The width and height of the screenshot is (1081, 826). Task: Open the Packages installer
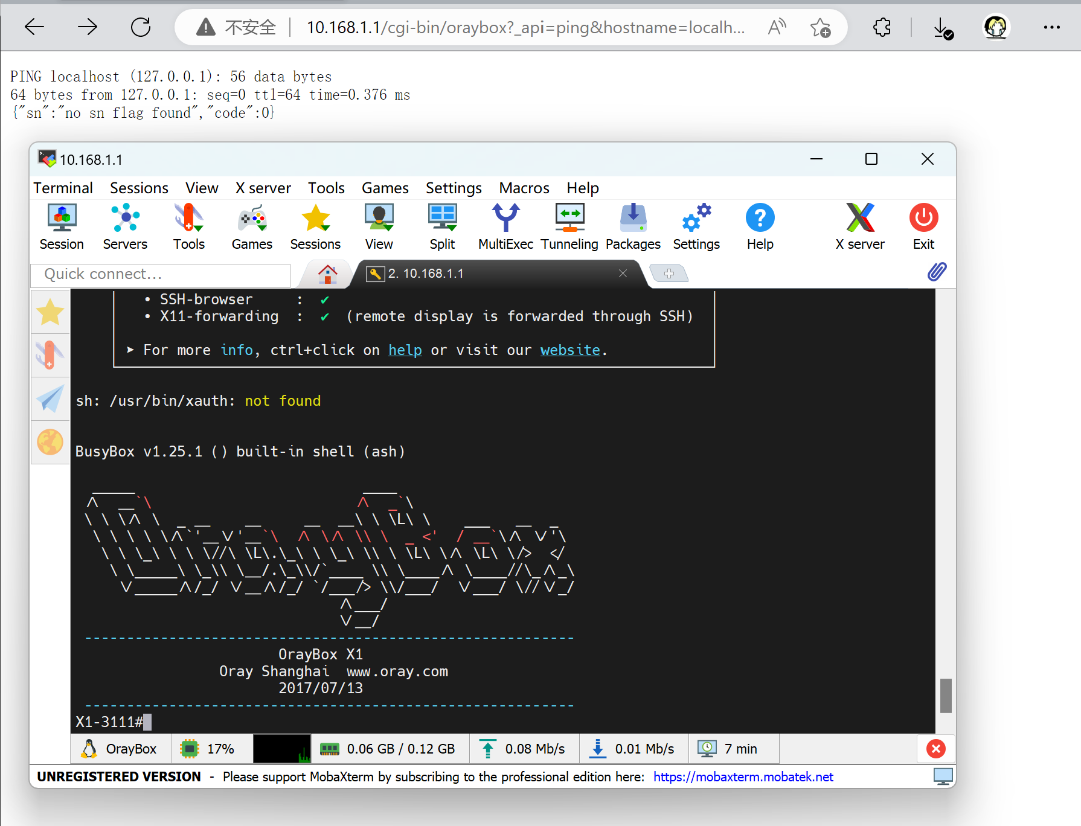[633, 226]
